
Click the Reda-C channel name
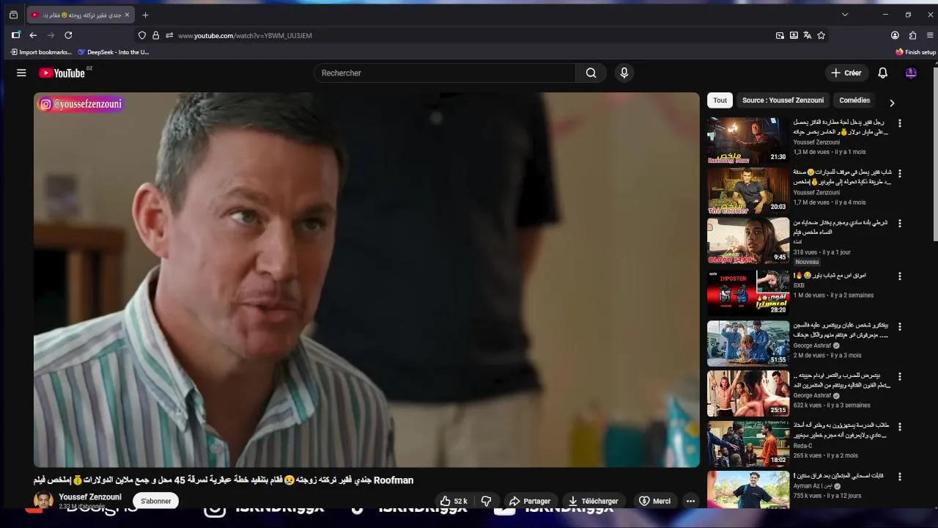[x=802, y=445]
